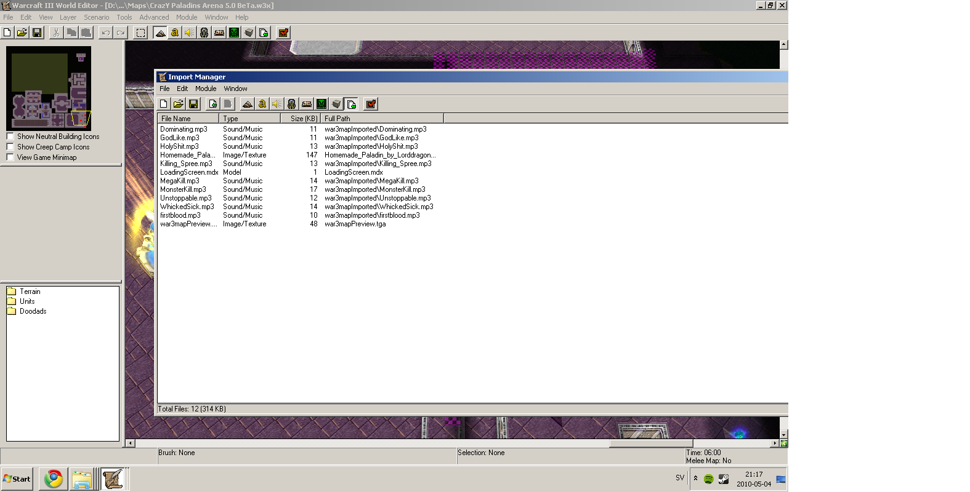Image resolution: width=970 pixels, height=492 pixels.
Task: Select war3mapPreview image entry
Action: (x=188, y=224)
